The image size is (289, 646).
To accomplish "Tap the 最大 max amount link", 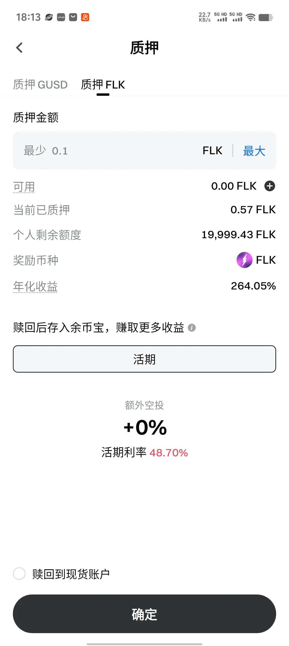I will (254, 151).
